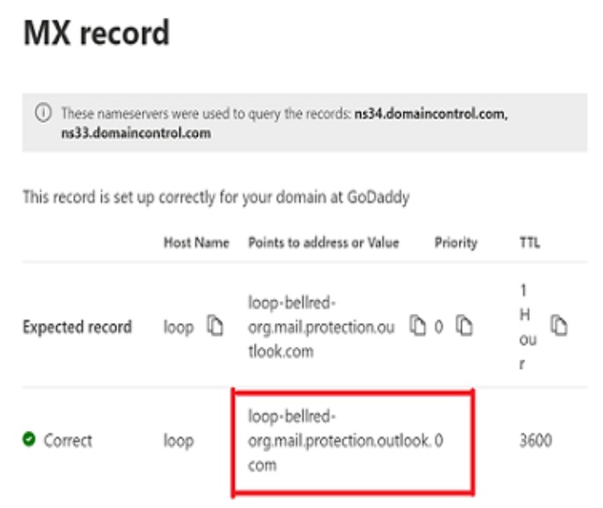
Task: Copy the expected Priority value
Action: pyautogui.click(x=464, y=326)
